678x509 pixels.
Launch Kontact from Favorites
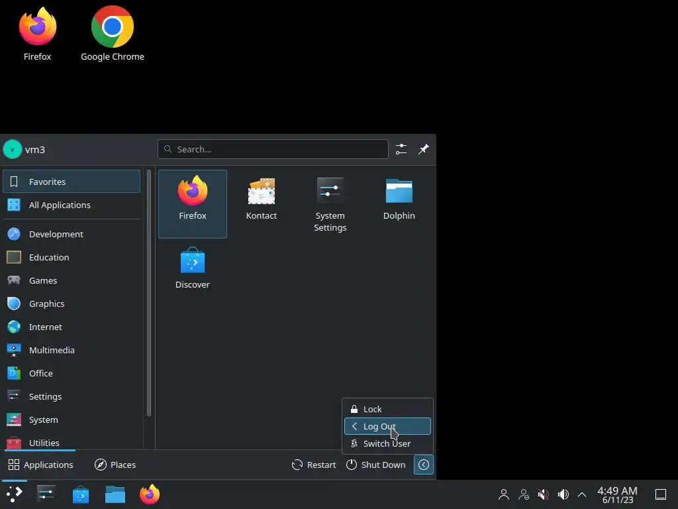pos(261,204)
